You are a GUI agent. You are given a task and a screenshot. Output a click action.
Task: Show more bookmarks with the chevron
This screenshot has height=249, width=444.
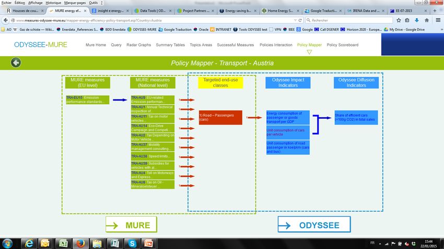(x=441, y=29)
